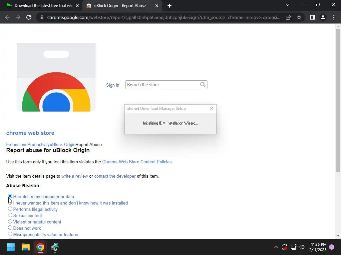The width and height of the screenshot is (341, 255).
Task: Click the sync tray icon with red dot
Action: [284, 247]
